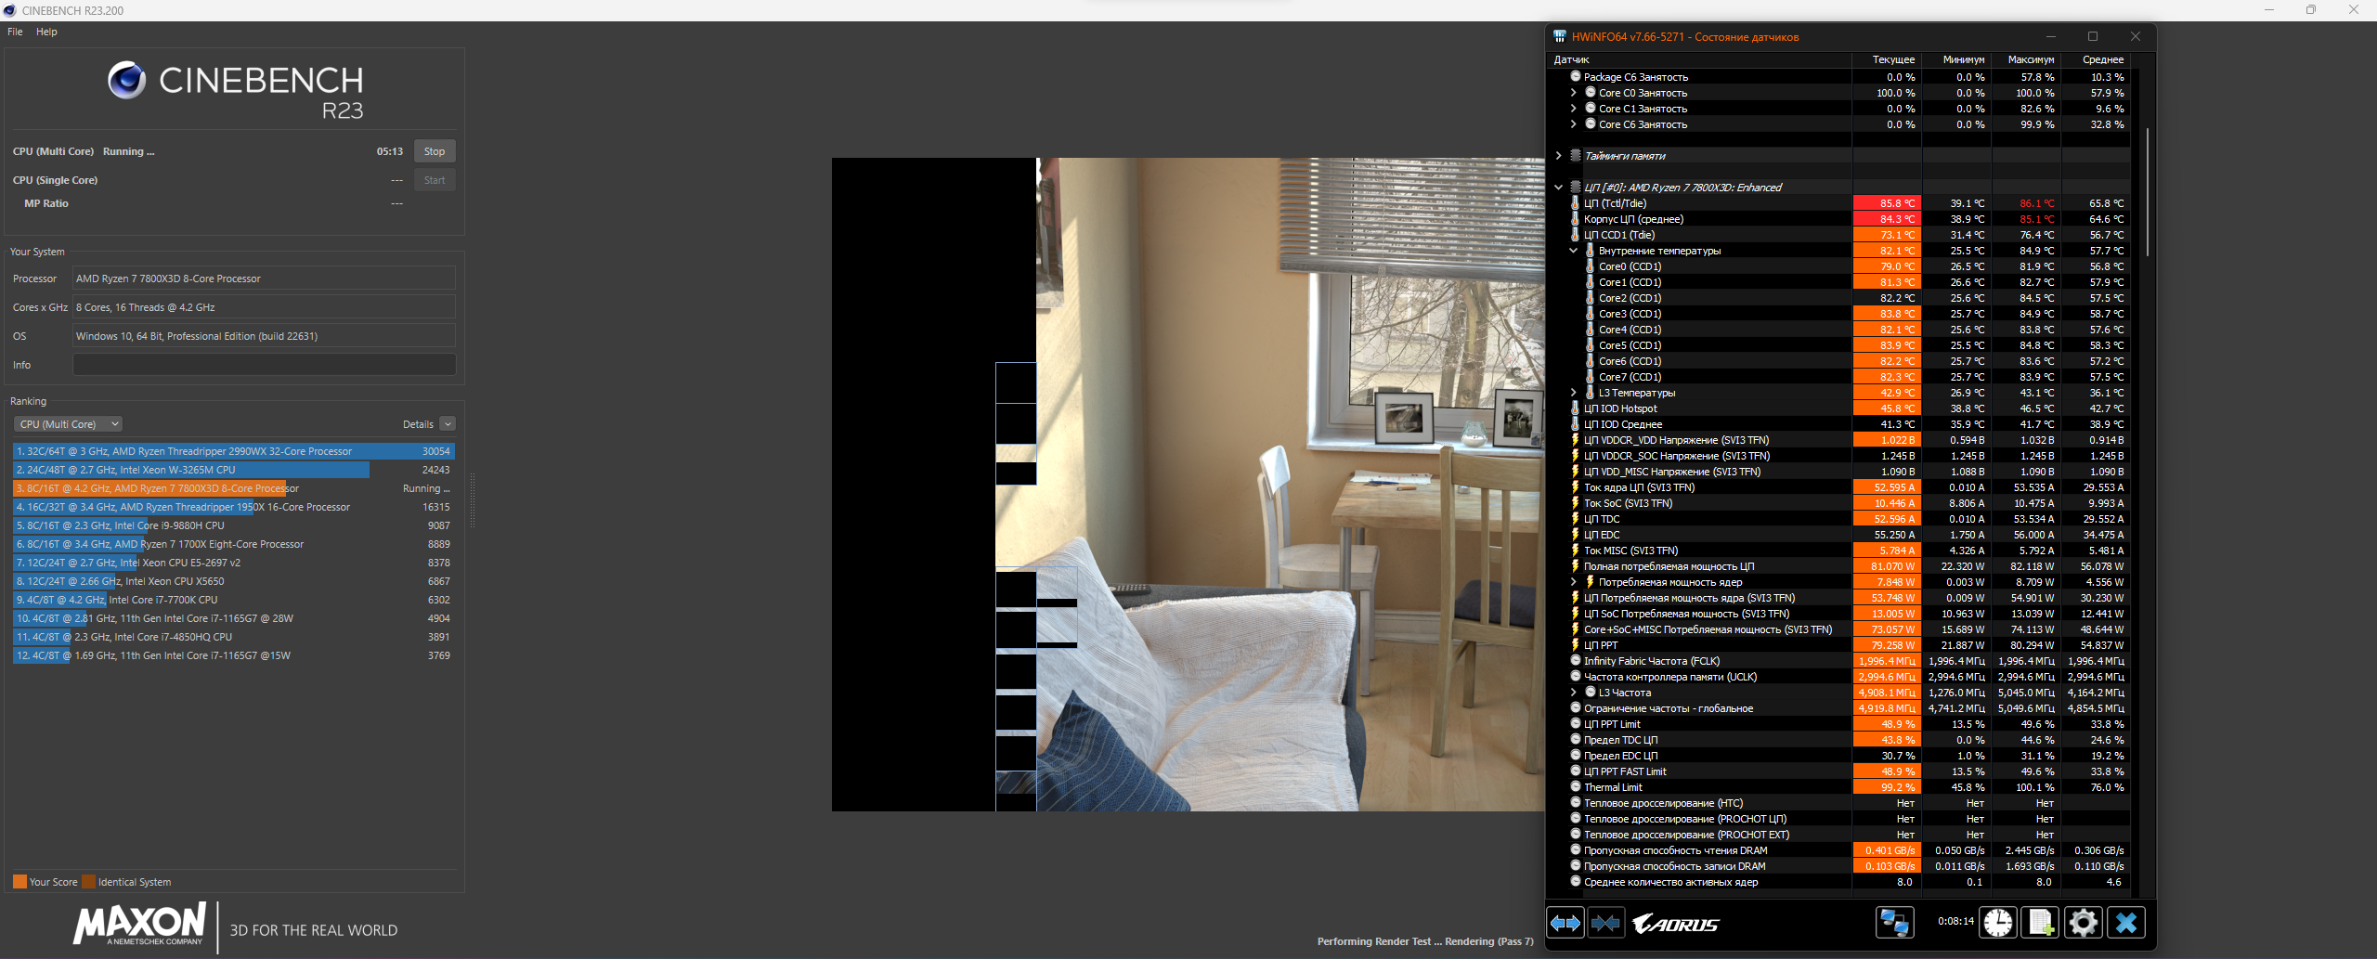Click the HWiNFO sensor list vertical scrollbar

coord(2148,190)
